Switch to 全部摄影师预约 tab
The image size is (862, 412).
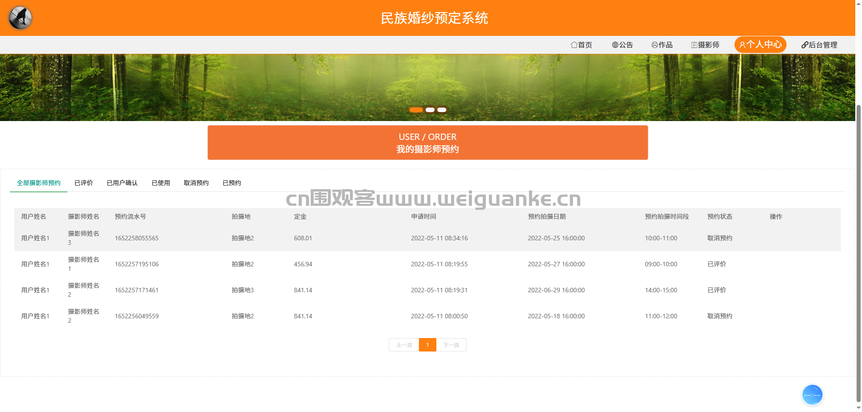39,183
